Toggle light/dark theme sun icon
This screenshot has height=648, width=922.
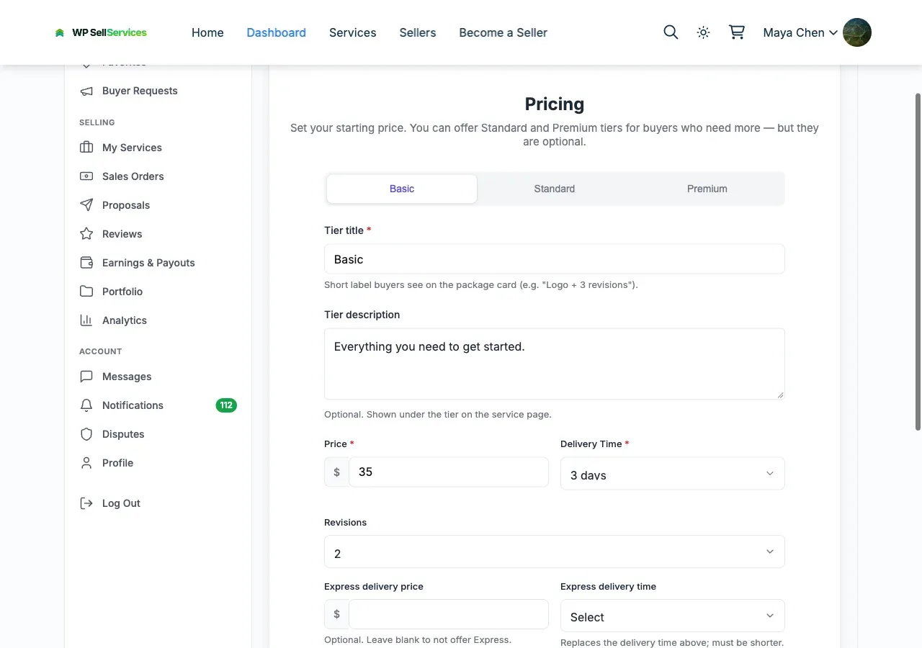click(x=704, y=32)
